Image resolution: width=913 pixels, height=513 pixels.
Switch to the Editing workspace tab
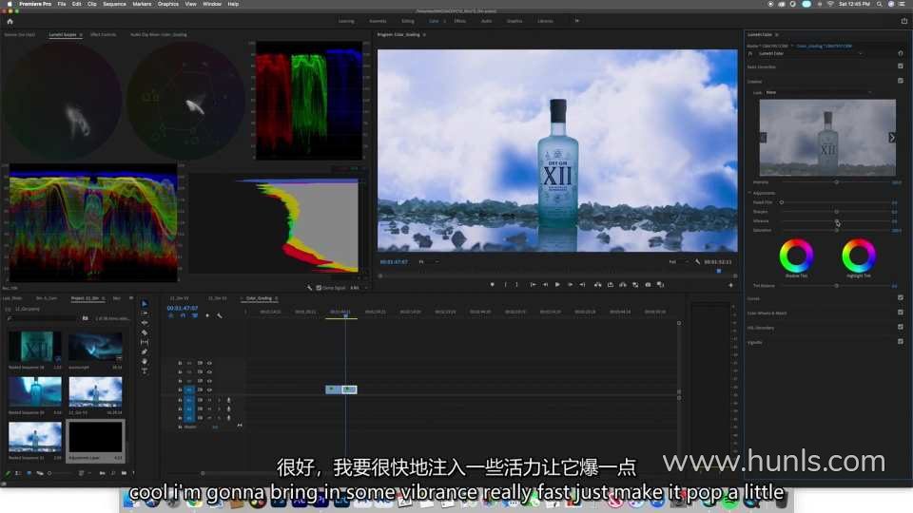coord(408,21)
